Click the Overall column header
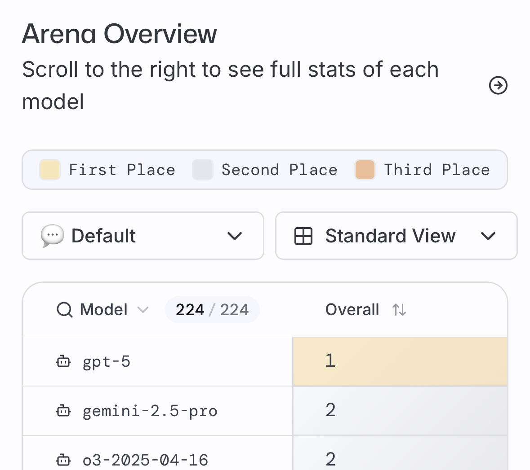 (352, 310)
